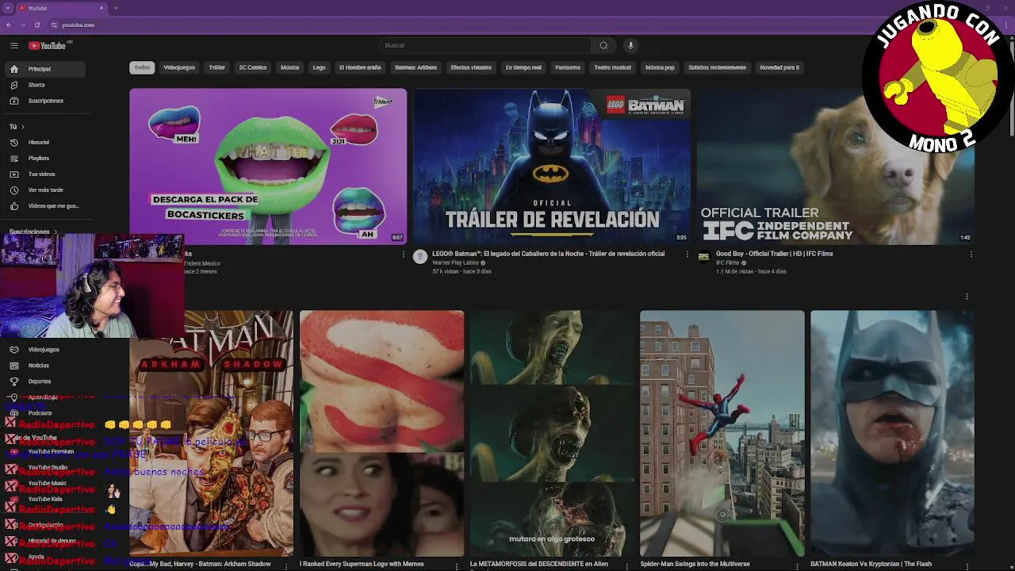
Task: Expand the Suscripciones section header
Action: point(33,232)
